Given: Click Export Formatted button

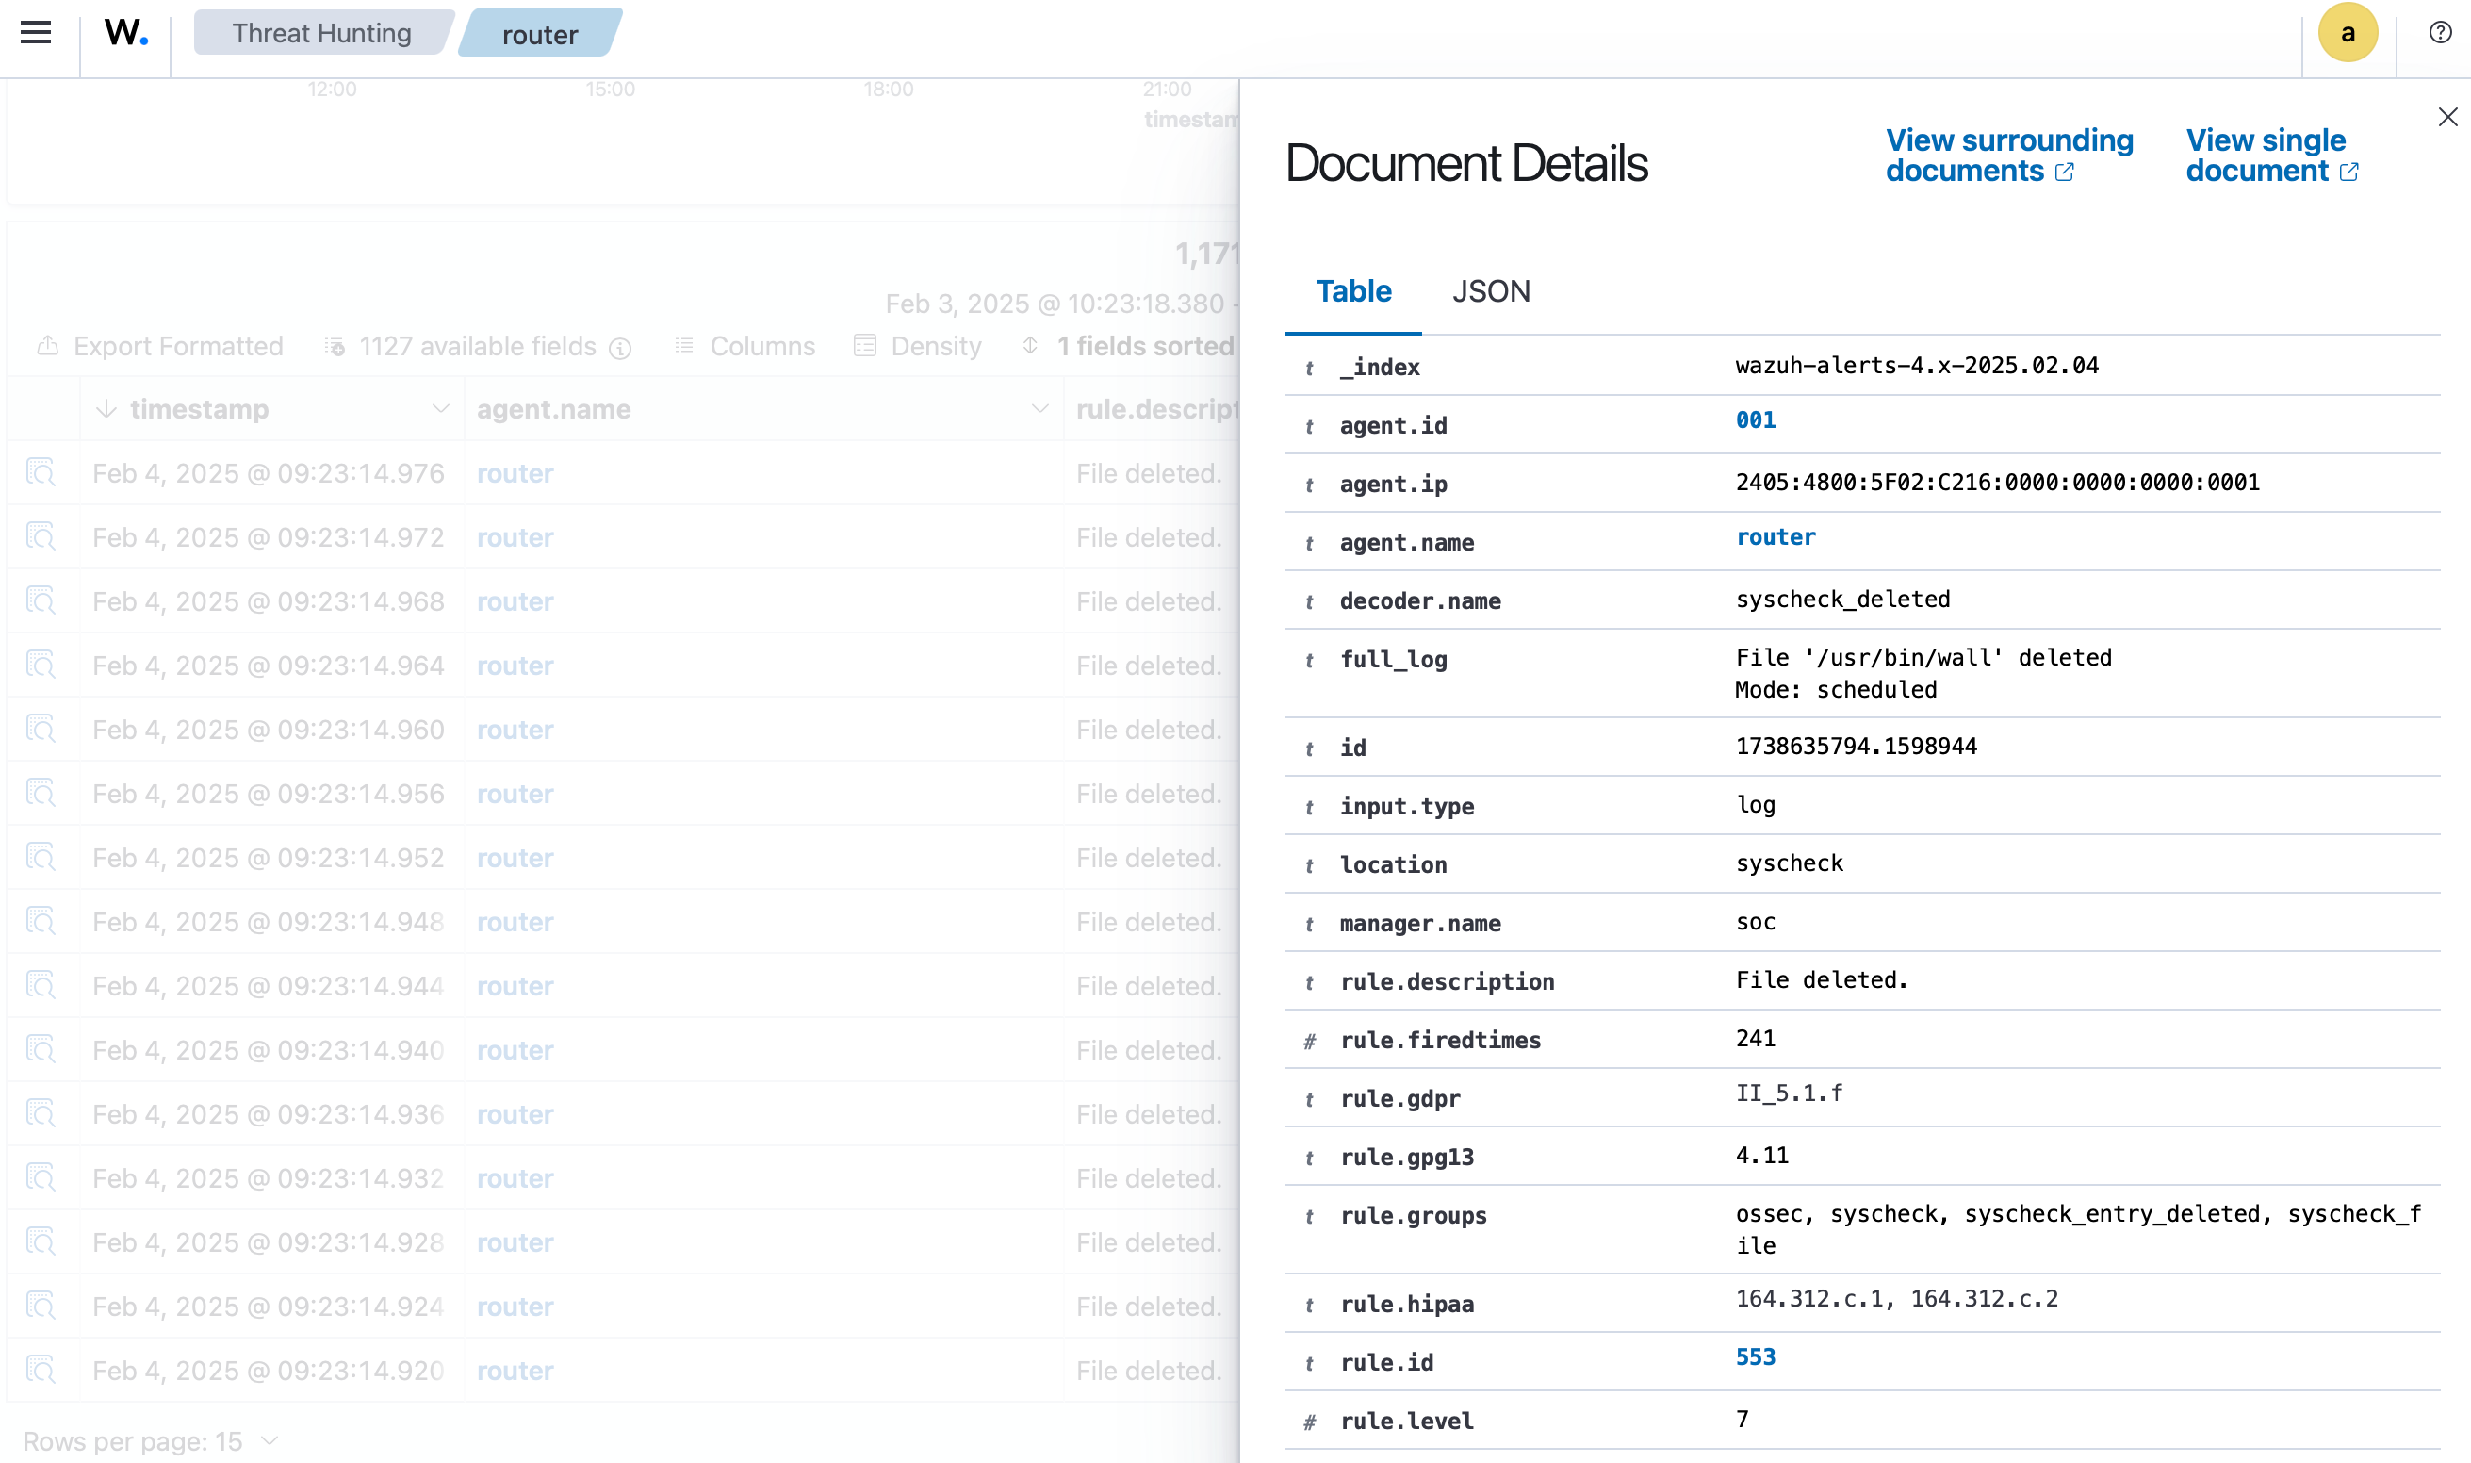Looking at the screenshot, I should (160, 346).
